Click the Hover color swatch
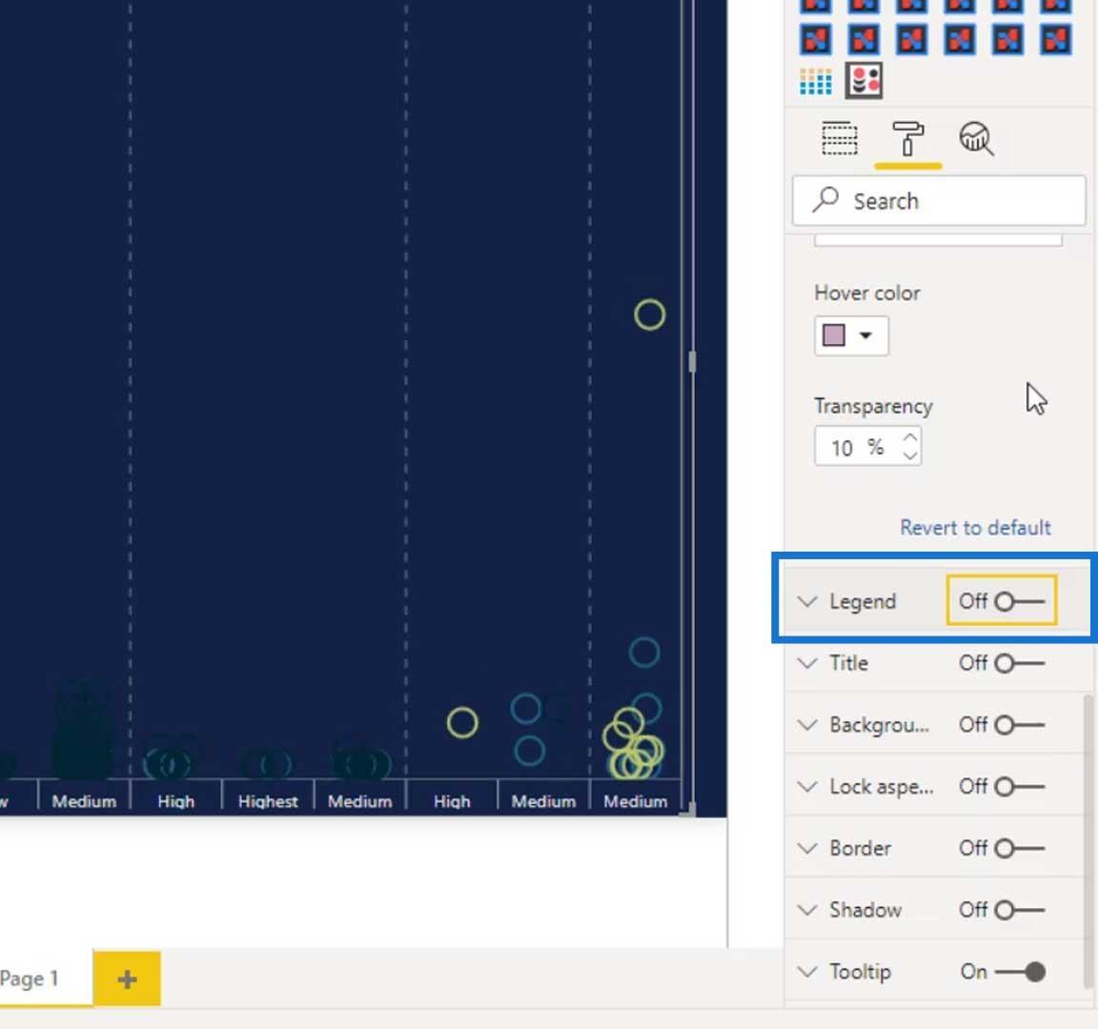1098x1029 pixels. pos(833,335)
